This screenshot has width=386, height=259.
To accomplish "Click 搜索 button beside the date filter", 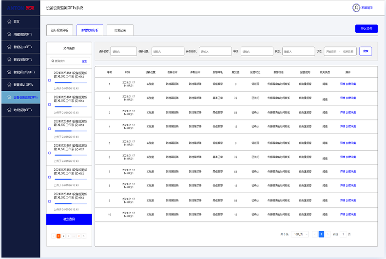I will click(x=366, y=51).
